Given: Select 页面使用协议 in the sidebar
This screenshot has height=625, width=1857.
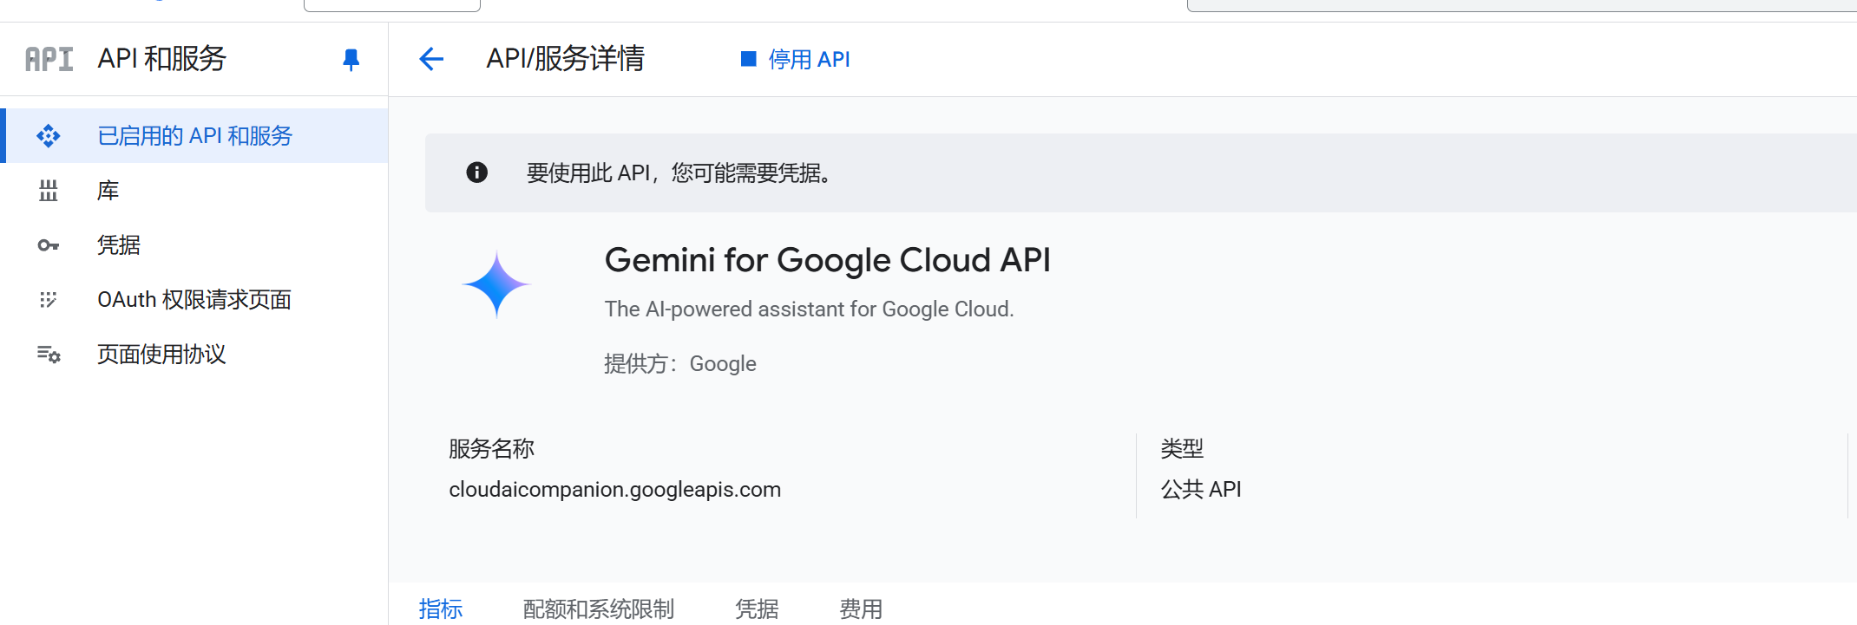Looking at the screenshot, I should pyautogui.click(x=161, y=355).
